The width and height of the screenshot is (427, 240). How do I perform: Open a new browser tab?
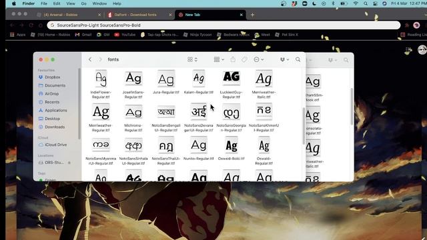[x=252, y=15]
